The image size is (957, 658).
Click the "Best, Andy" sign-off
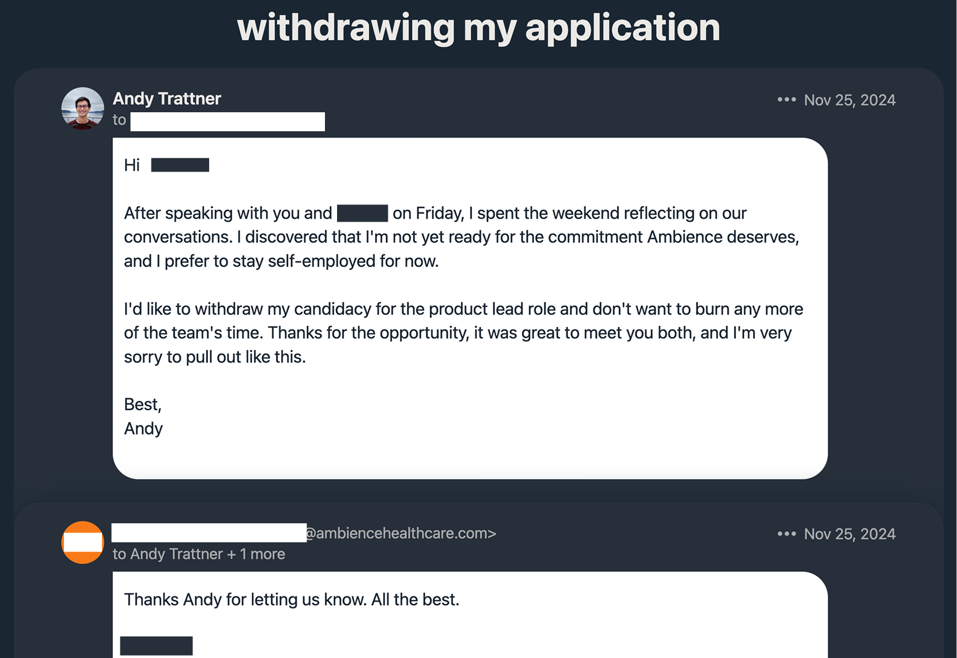click(x=143, y=416)
